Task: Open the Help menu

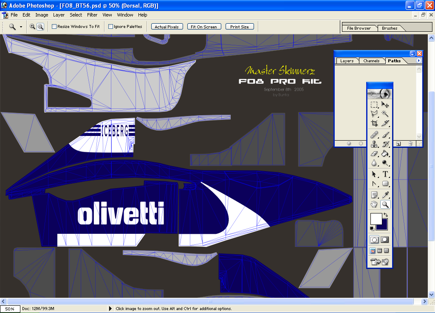Action: pos(143,15)
